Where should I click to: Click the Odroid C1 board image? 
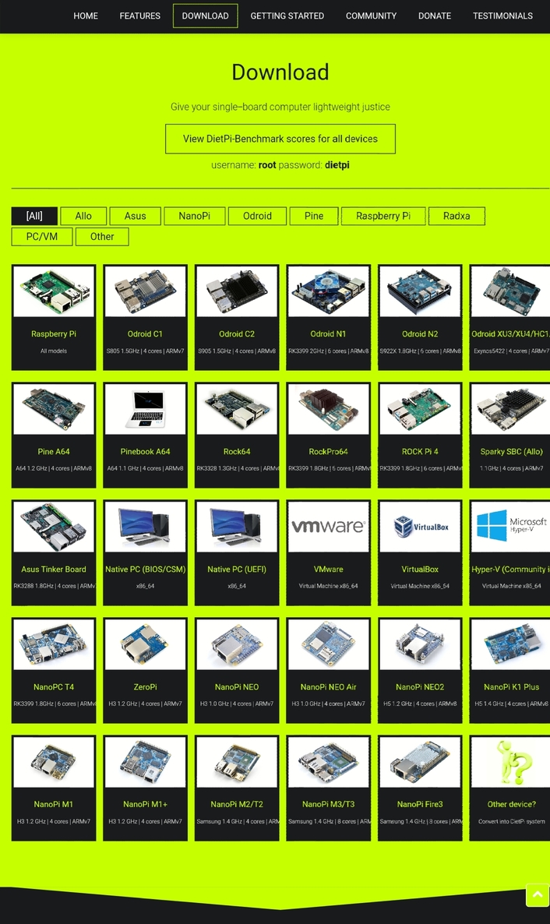(145, 291)
